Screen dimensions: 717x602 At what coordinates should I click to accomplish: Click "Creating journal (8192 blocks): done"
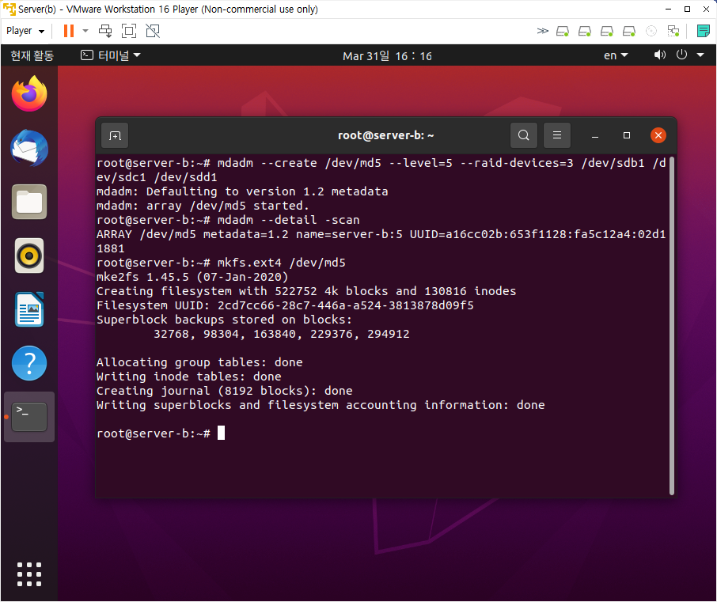pyautogui.click(x=225, y=391)
